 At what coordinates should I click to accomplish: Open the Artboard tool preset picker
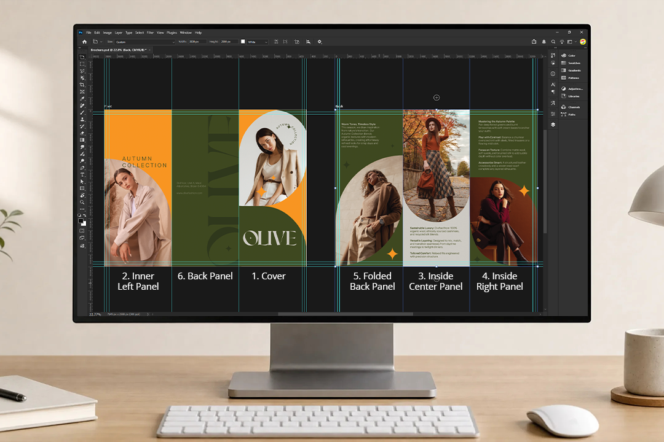[x=97, y=42]
